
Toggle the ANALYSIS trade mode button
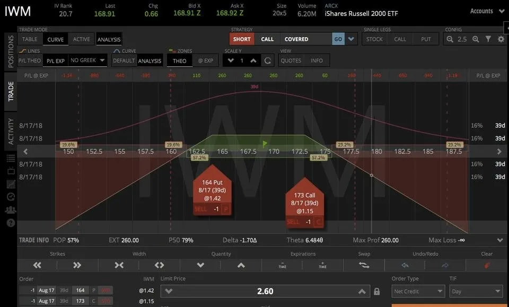click(109, 39)
